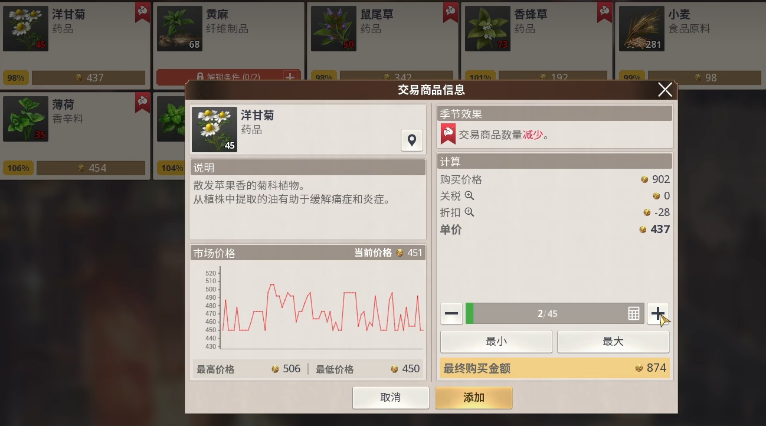Select the 薄荷 item card
The image size is (766, 426).
(x=74, y=136)
